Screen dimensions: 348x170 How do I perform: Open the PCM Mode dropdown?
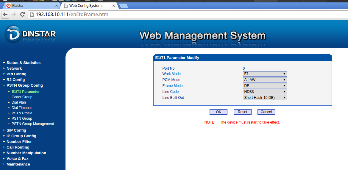click(265, 80)
